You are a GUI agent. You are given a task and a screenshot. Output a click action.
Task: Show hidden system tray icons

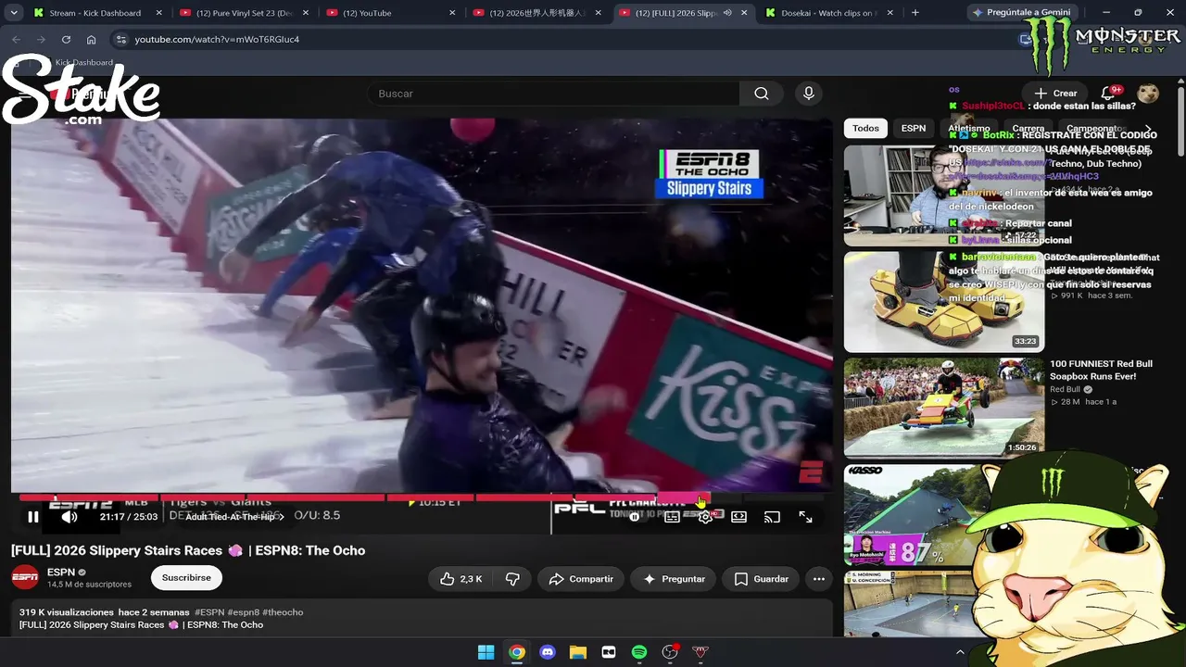coord(960,652)
